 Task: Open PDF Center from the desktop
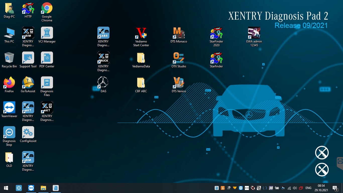tap(47, 60)
